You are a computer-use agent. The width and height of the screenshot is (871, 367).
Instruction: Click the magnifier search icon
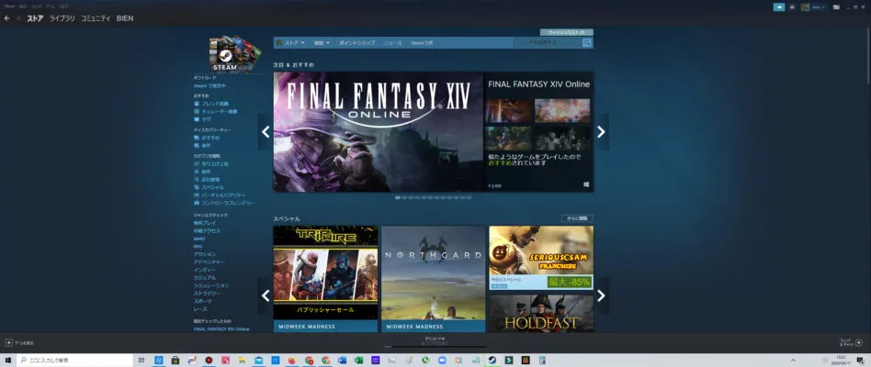coord(586,43)
